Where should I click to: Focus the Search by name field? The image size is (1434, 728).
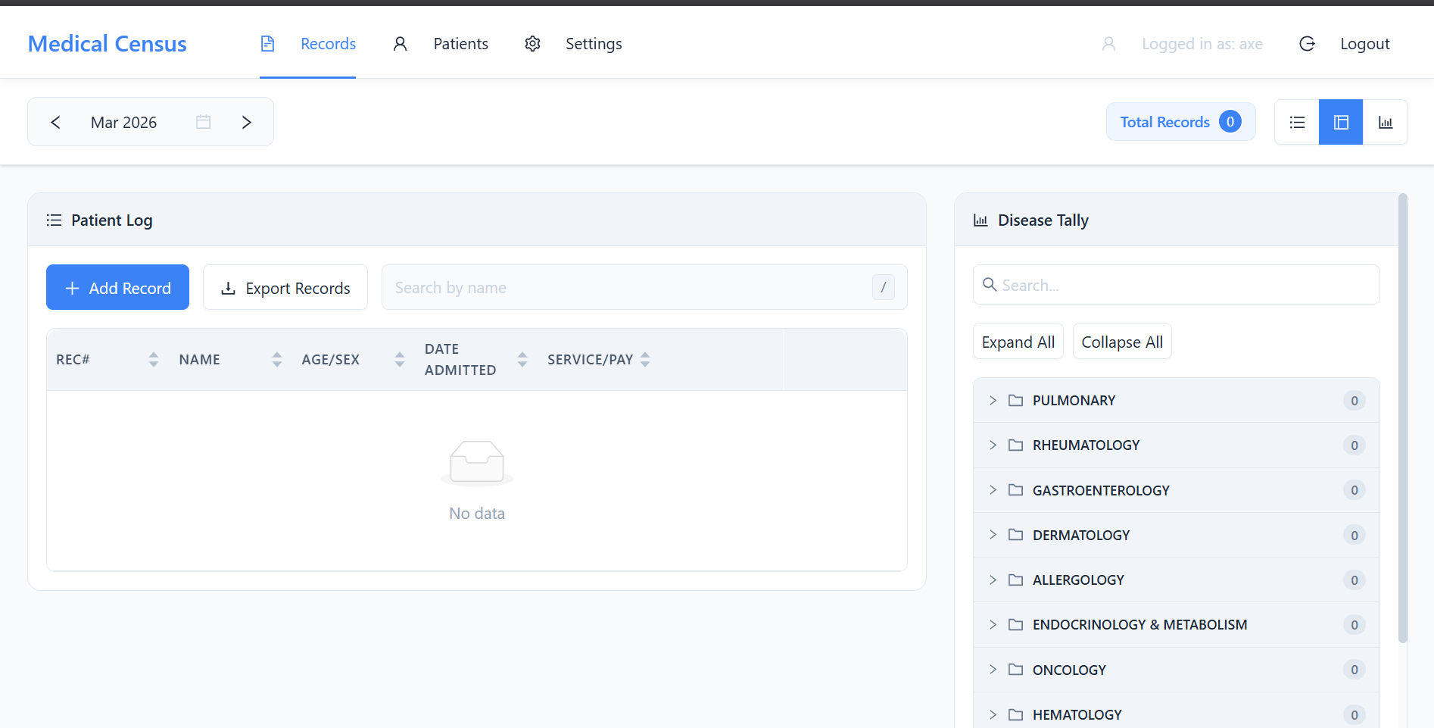628,288
